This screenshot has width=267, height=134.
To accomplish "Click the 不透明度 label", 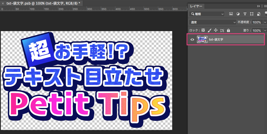I will point(244,22).
